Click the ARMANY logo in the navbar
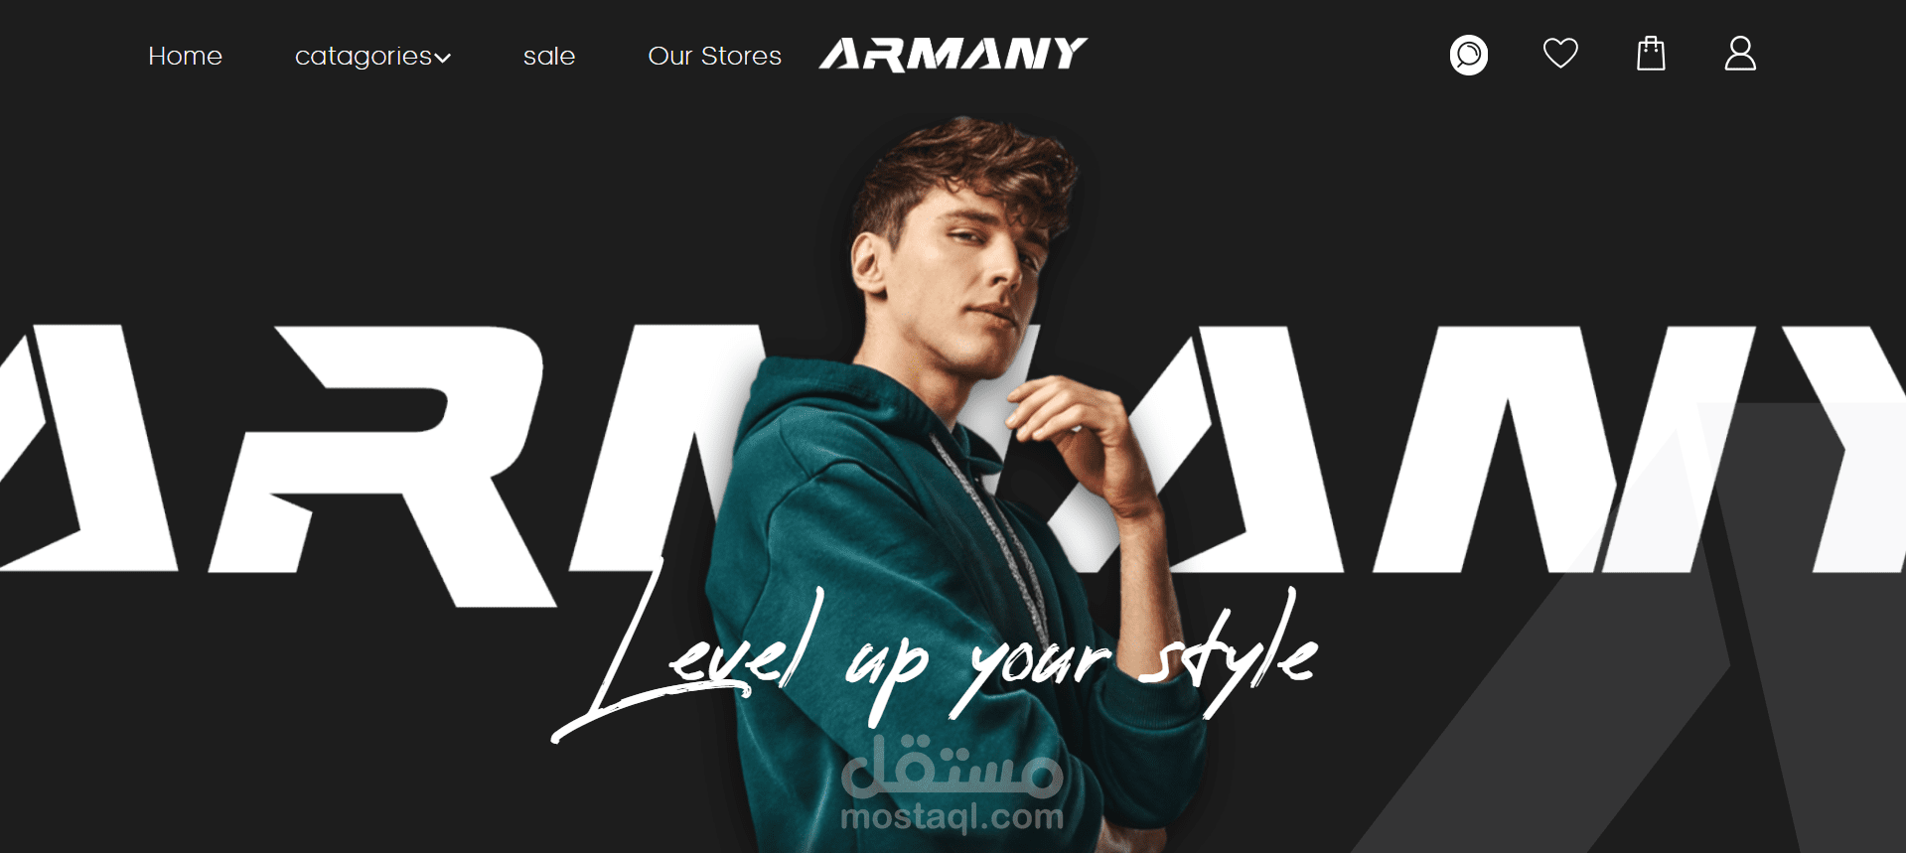This screenshot has height=853, width=1906. [x=953, y=54]
